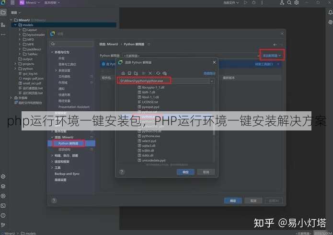Select unicodedata.pyd in file chooser

(151, 160)
